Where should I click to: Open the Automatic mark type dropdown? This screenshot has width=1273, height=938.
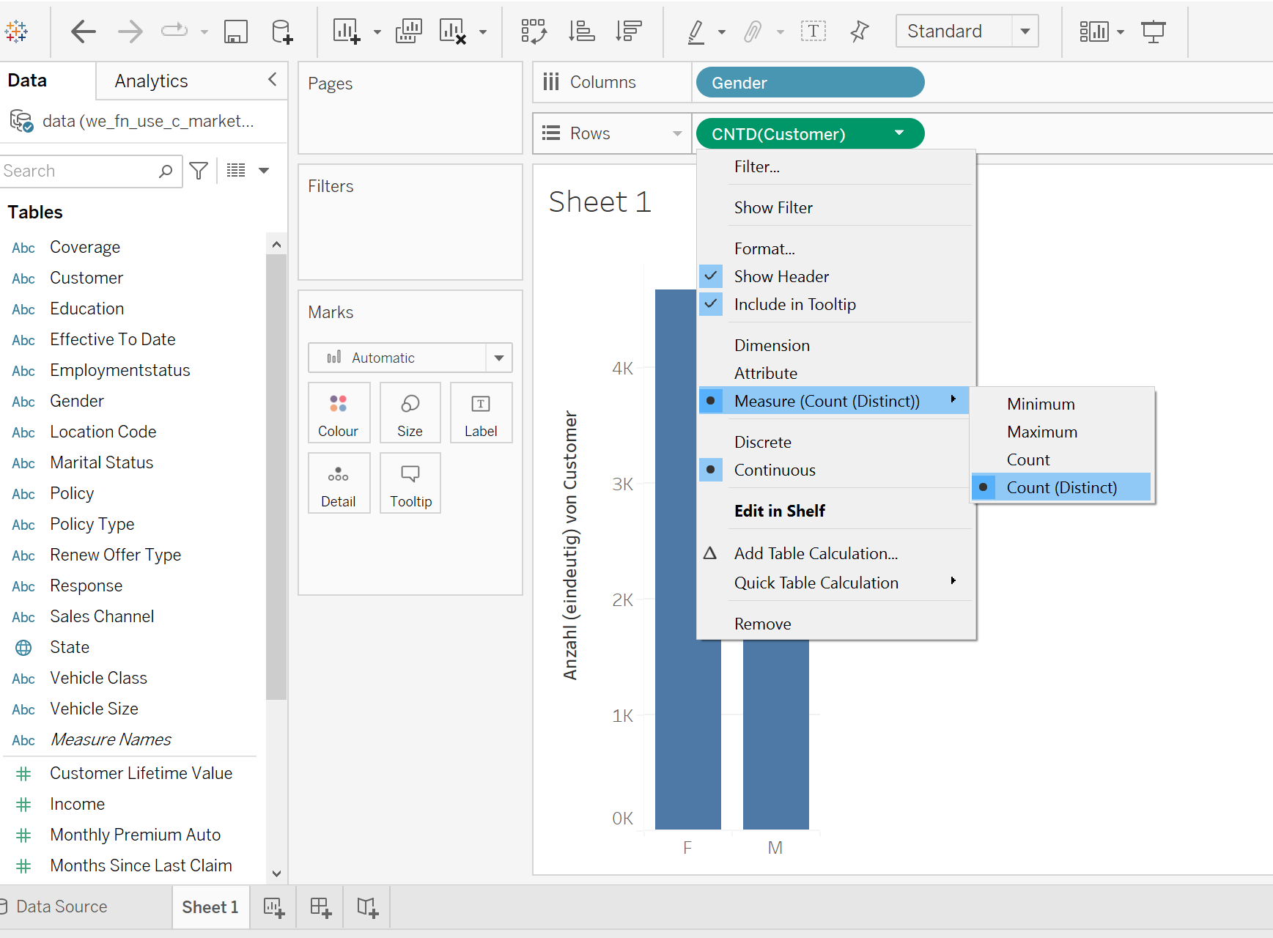tap(499, 358)
